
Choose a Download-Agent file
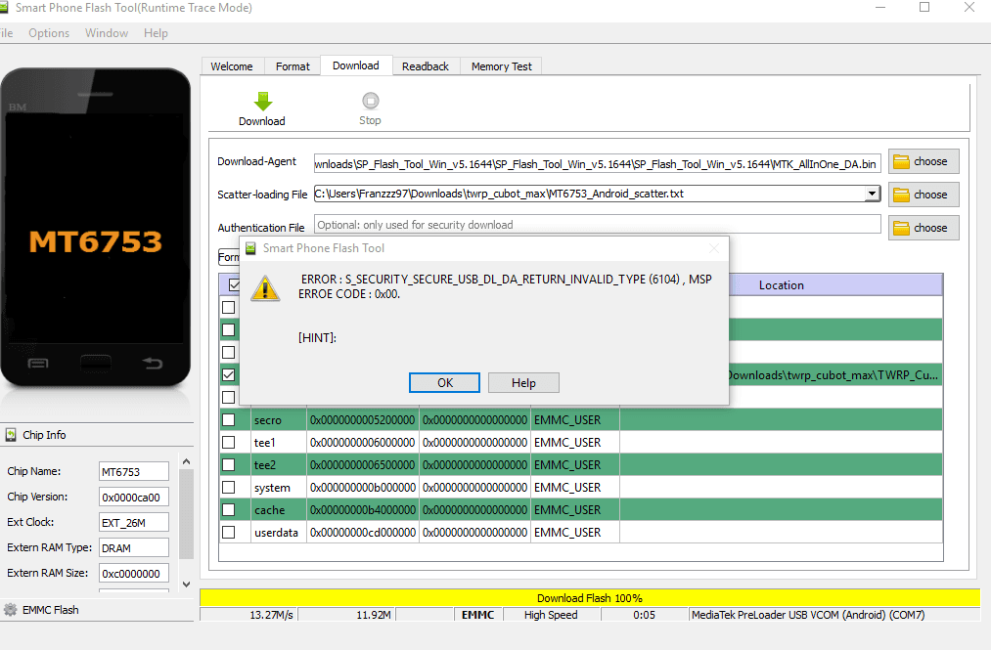pos(923,161)
